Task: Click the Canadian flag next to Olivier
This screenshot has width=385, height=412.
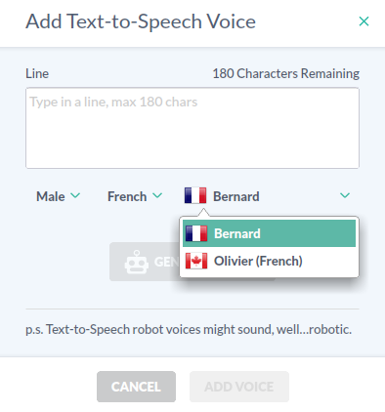Action: click(196, 261)
